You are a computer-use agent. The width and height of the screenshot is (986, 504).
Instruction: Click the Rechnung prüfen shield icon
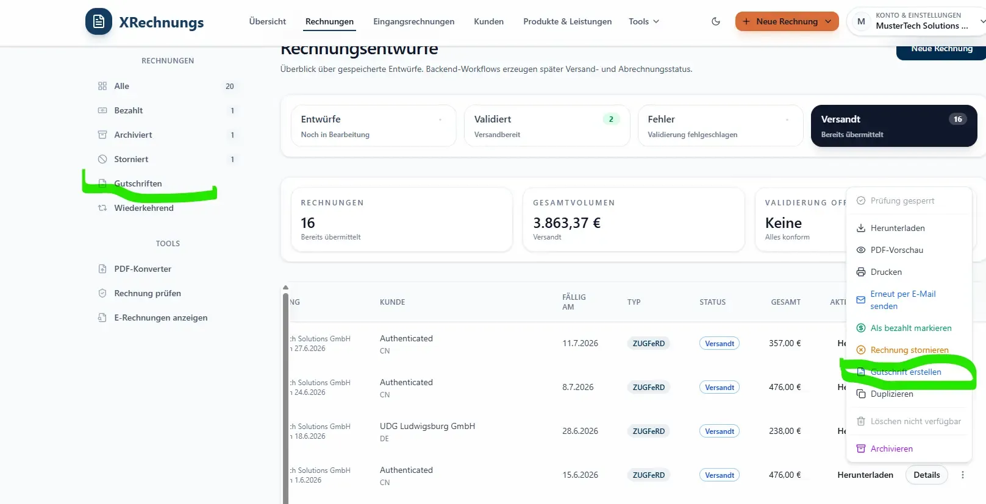coord(102,293)
